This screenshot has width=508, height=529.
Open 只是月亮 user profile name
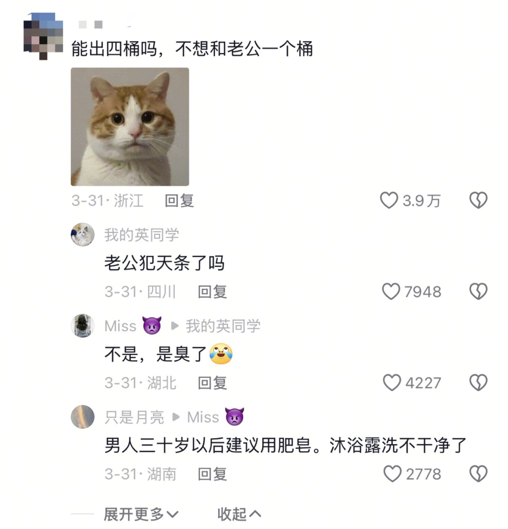tap(134, 417)
